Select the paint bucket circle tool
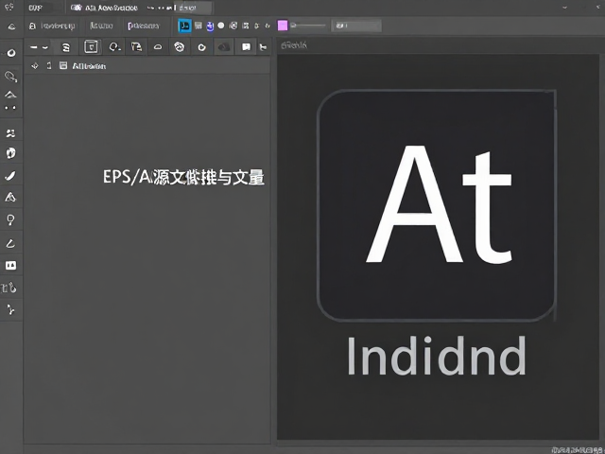 [10, 153]
